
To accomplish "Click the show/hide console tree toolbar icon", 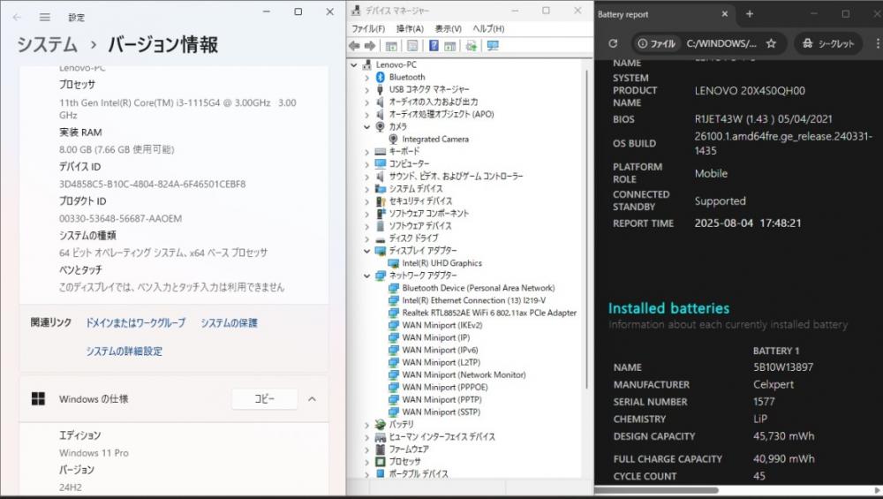I will pyautogui.click(x=391, y=46).
